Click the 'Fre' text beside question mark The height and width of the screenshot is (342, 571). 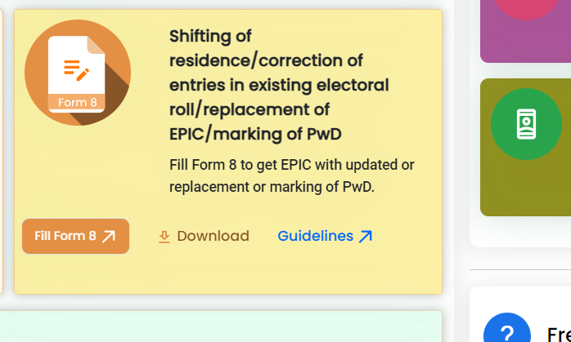point(558,334)
